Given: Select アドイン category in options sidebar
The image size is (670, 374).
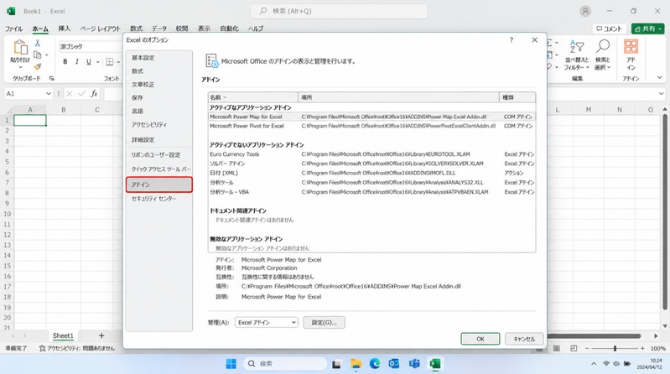Looking at the screenshot, I should point(159,184).
